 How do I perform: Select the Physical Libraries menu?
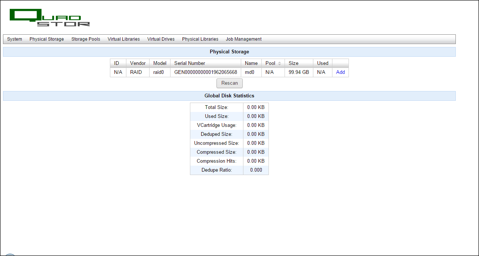click(200, 39)
